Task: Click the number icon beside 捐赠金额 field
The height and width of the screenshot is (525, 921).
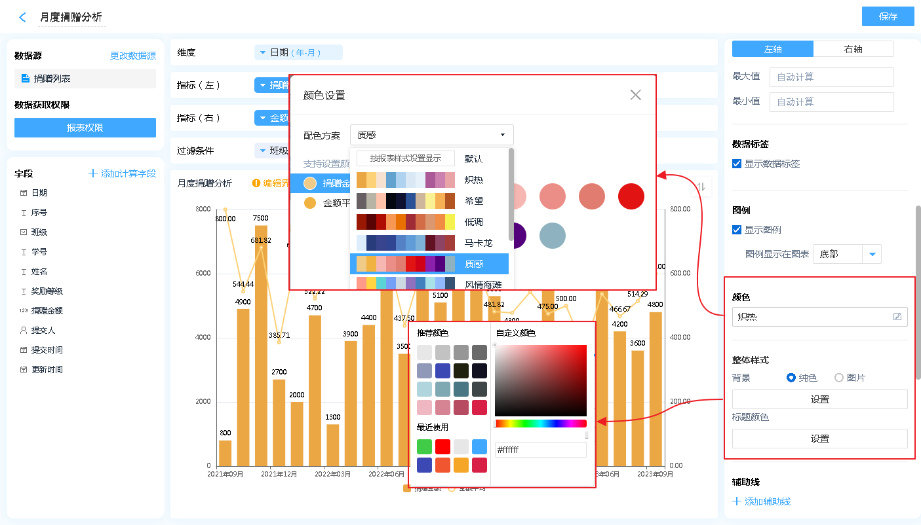Action: pos(24,311)
